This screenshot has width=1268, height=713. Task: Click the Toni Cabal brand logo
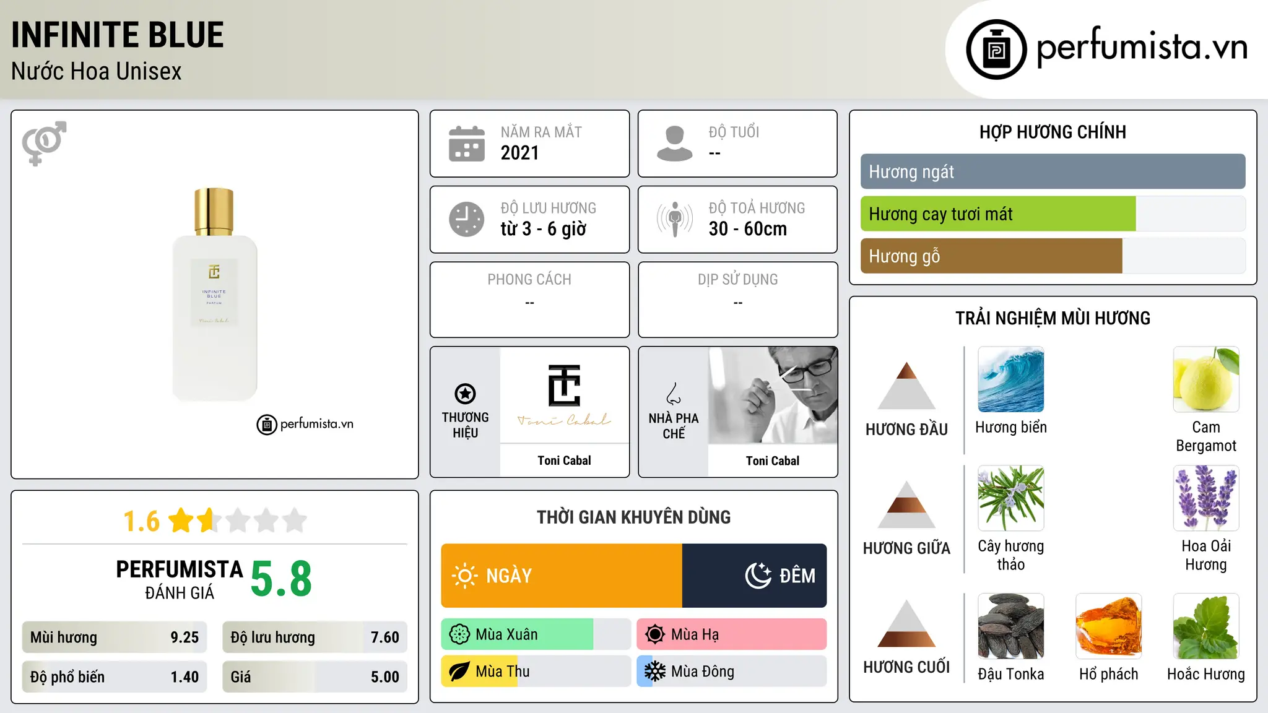[564, 395]
